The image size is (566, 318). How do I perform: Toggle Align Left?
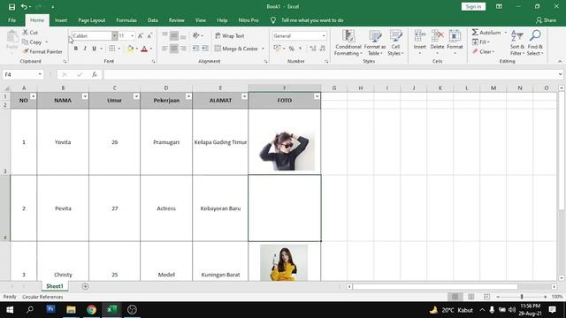tap(164, 49)
